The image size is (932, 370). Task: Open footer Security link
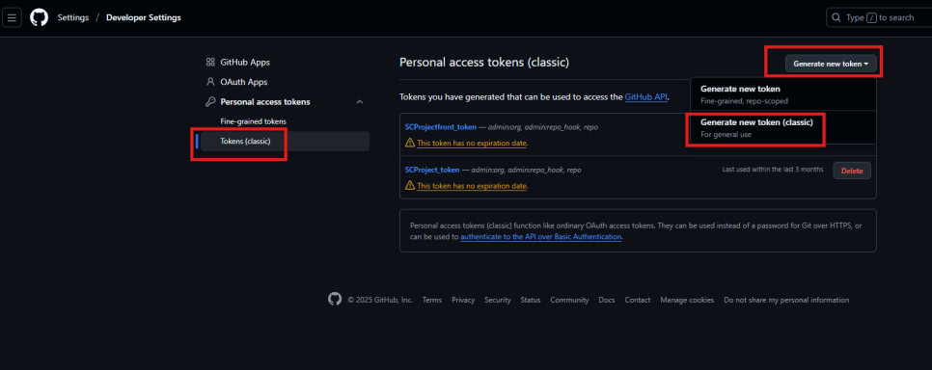pyautogui.click(x=498, y=300)
